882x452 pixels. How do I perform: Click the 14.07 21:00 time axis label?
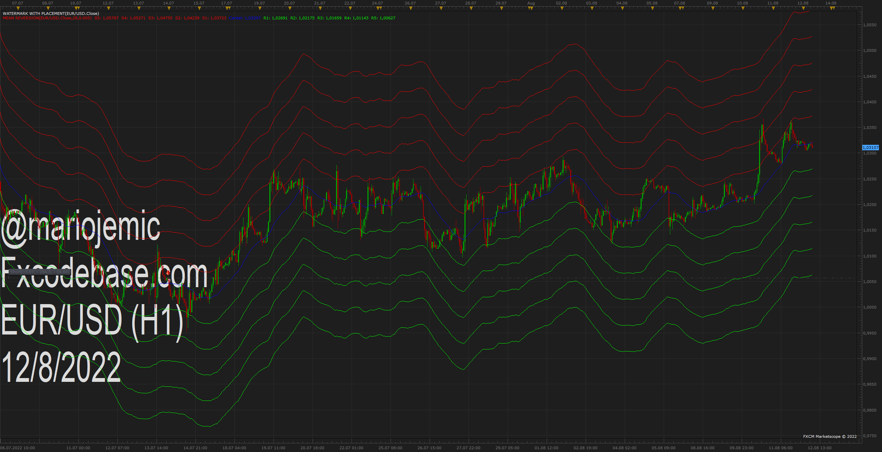195,448
